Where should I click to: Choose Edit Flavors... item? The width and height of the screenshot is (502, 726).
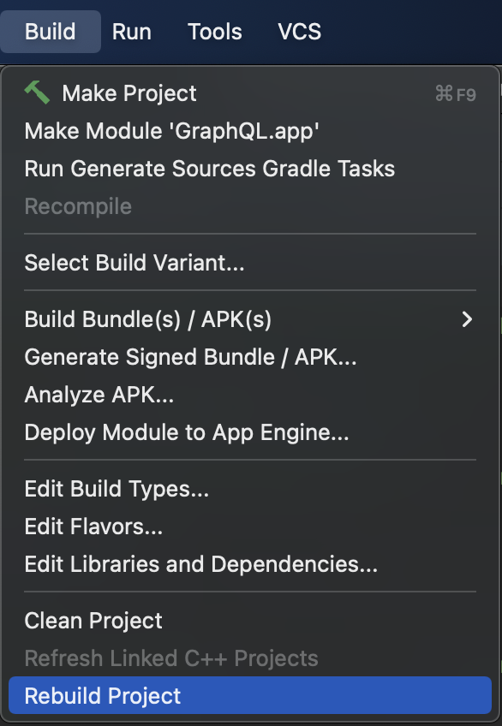click(250, 527)
